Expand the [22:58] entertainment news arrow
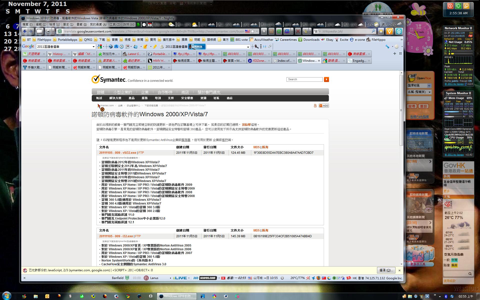This screenshot has height=300, width=480. (x=430, y=222)
